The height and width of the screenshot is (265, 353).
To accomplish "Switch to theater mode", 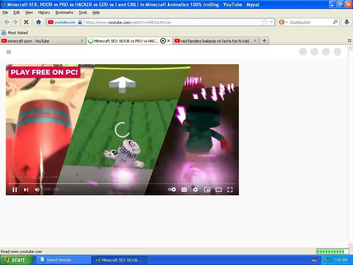I will [x=219, y=190].
